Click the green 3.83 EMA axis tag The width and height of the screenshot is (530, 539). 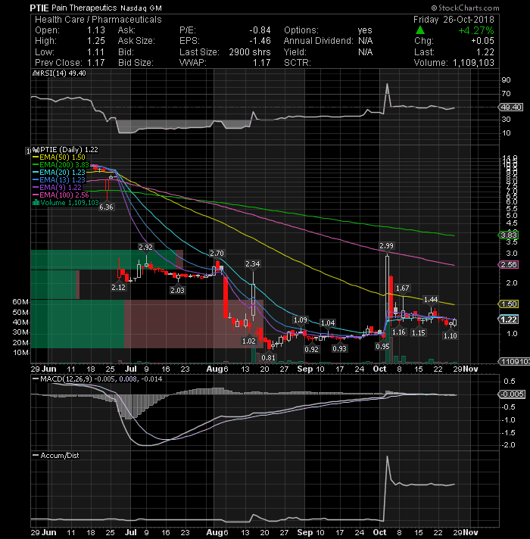[509, 235]
